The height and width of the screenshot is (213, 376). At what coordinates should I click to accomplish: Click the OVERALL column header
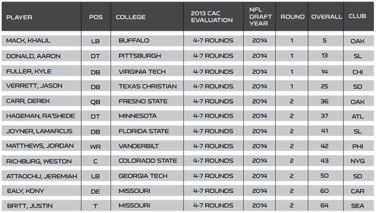click(326, 17)
